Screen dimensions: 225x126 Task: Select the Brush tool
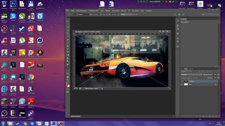pyautogui.click(x=68, y=43)
